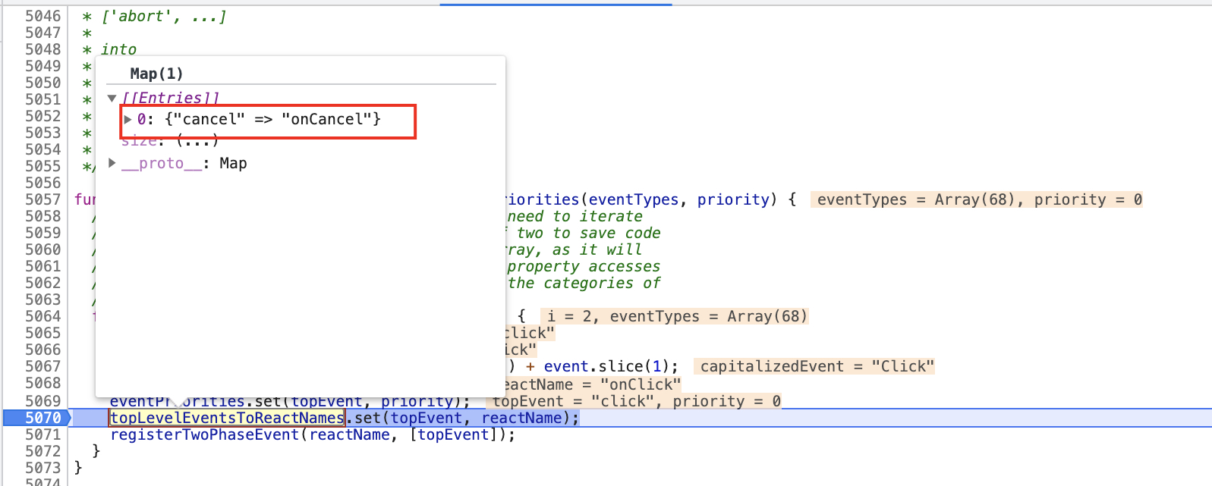Click the size (...) getter value
The width and height of the screenshot is (1212, 486).
[x=197, y=140]
